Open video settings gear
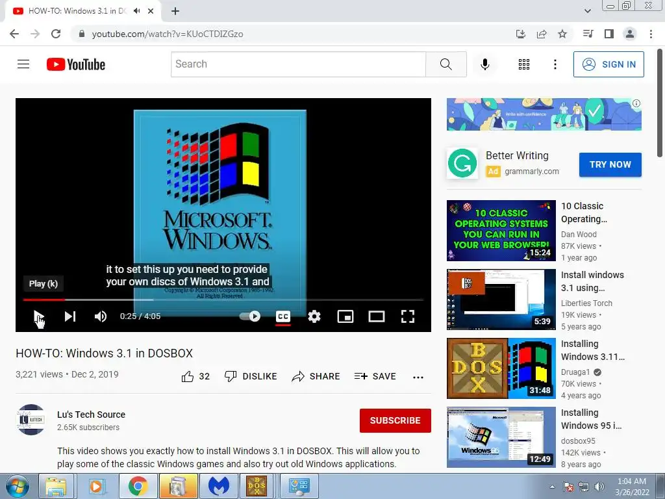Viewport: 665px width, 499px height. point(314,316)
